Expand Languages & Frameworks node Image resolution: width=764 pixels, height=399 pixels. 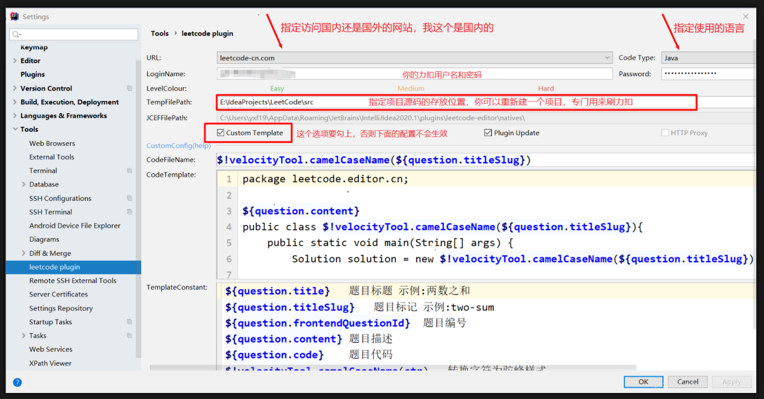[15, 116]
